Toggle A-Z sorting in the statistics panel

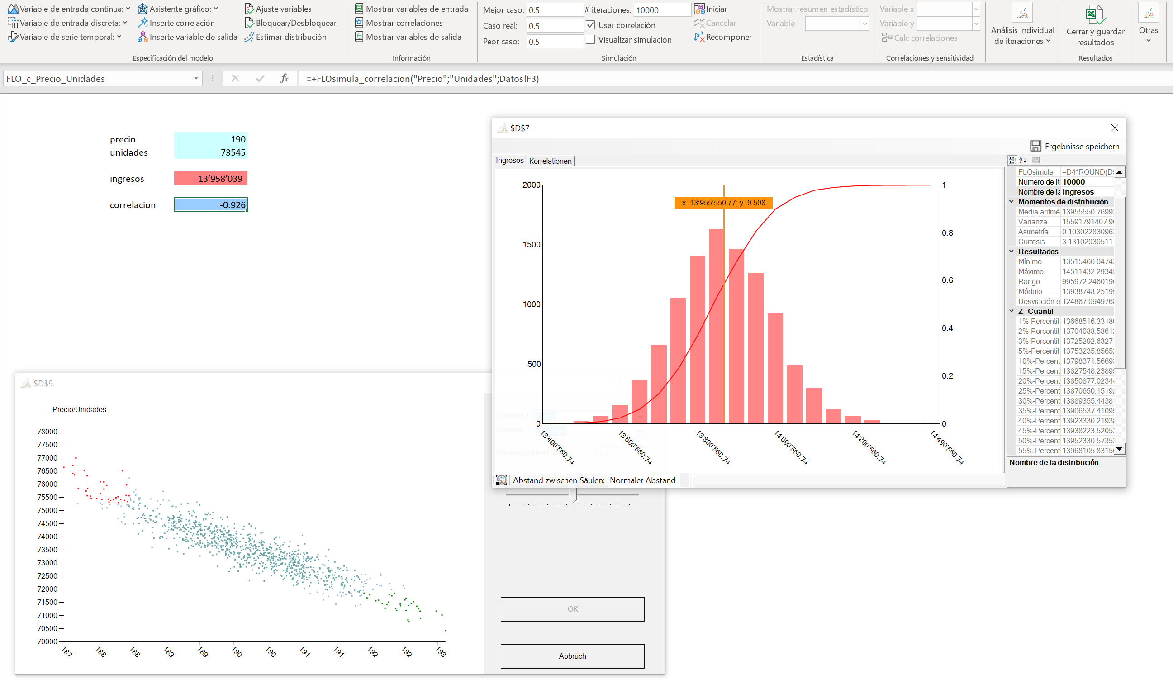(x=1023, y=160)
